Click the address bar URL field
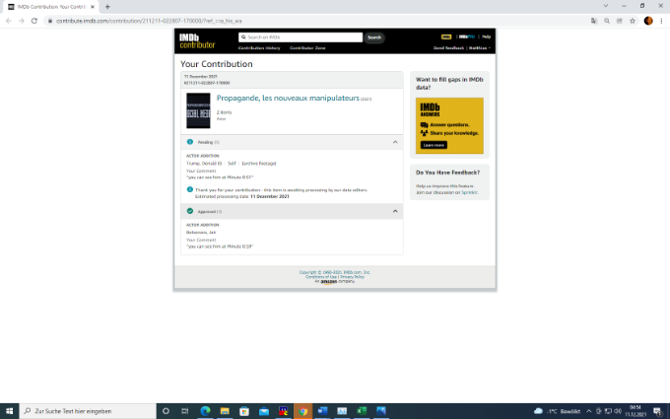 316,21
